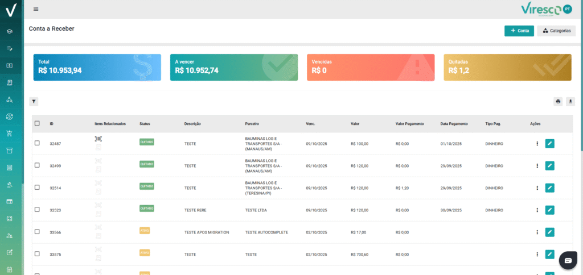The image size is (583, 275).
Task: Open the barcode icon for record 32487
Action: (98, 139)
